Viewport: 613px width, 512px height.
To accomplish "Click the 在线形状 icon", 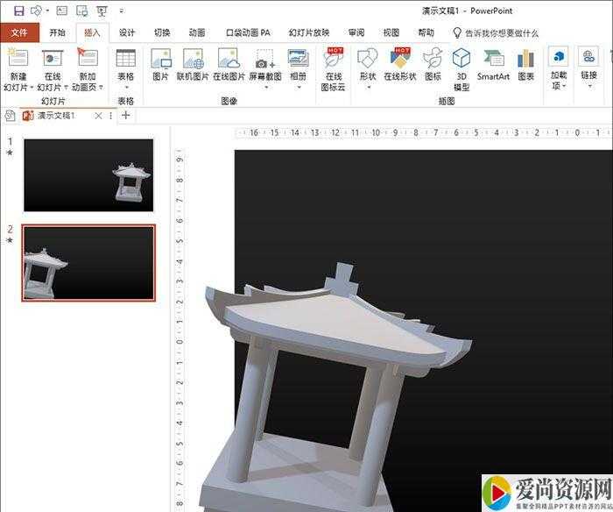I will click(400, 65).
